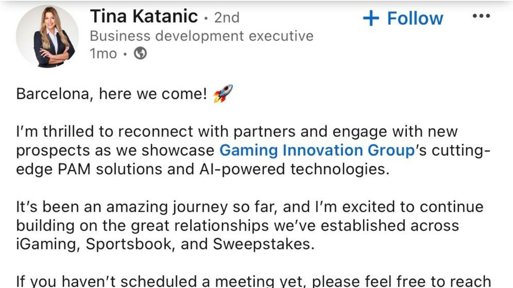Image resolution: width=513 pixels, height=288 pixels.
Task: Click the plus icon beside Follow
Action: tap(371, 18)
